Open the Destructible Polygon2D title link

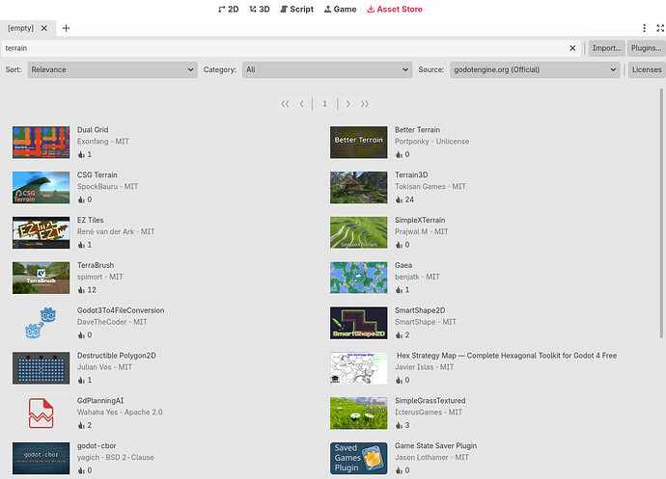(x=117, y=356)
